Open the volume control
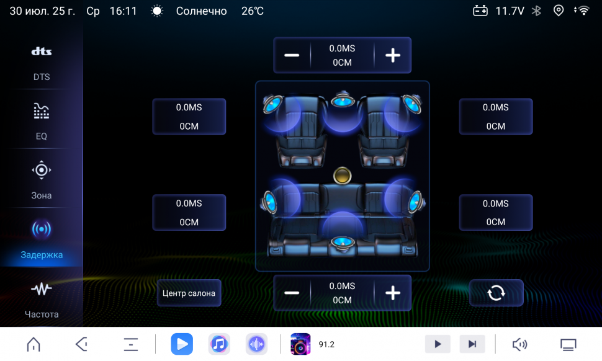 pos(519,344)
